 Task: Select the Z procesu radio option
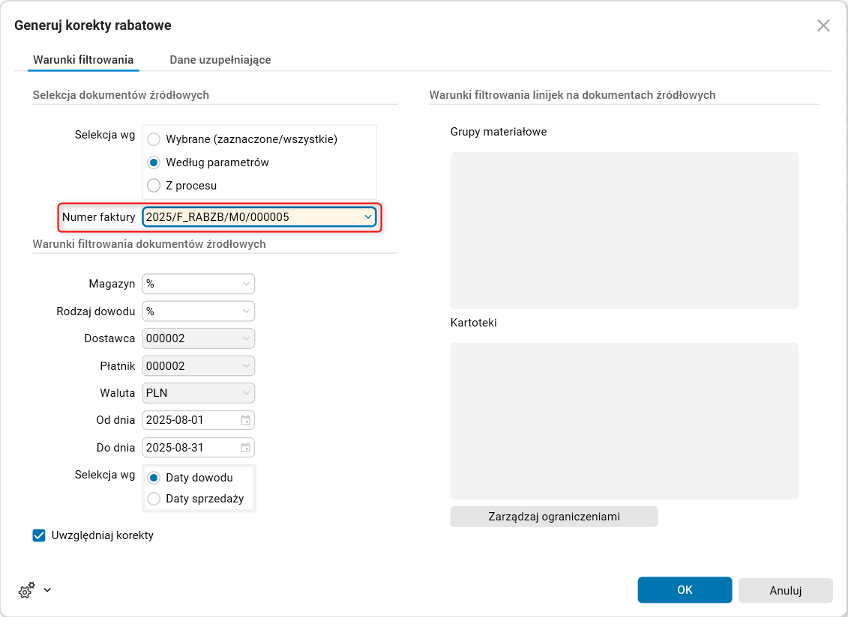pyautogui.click(x=154, y=185)
